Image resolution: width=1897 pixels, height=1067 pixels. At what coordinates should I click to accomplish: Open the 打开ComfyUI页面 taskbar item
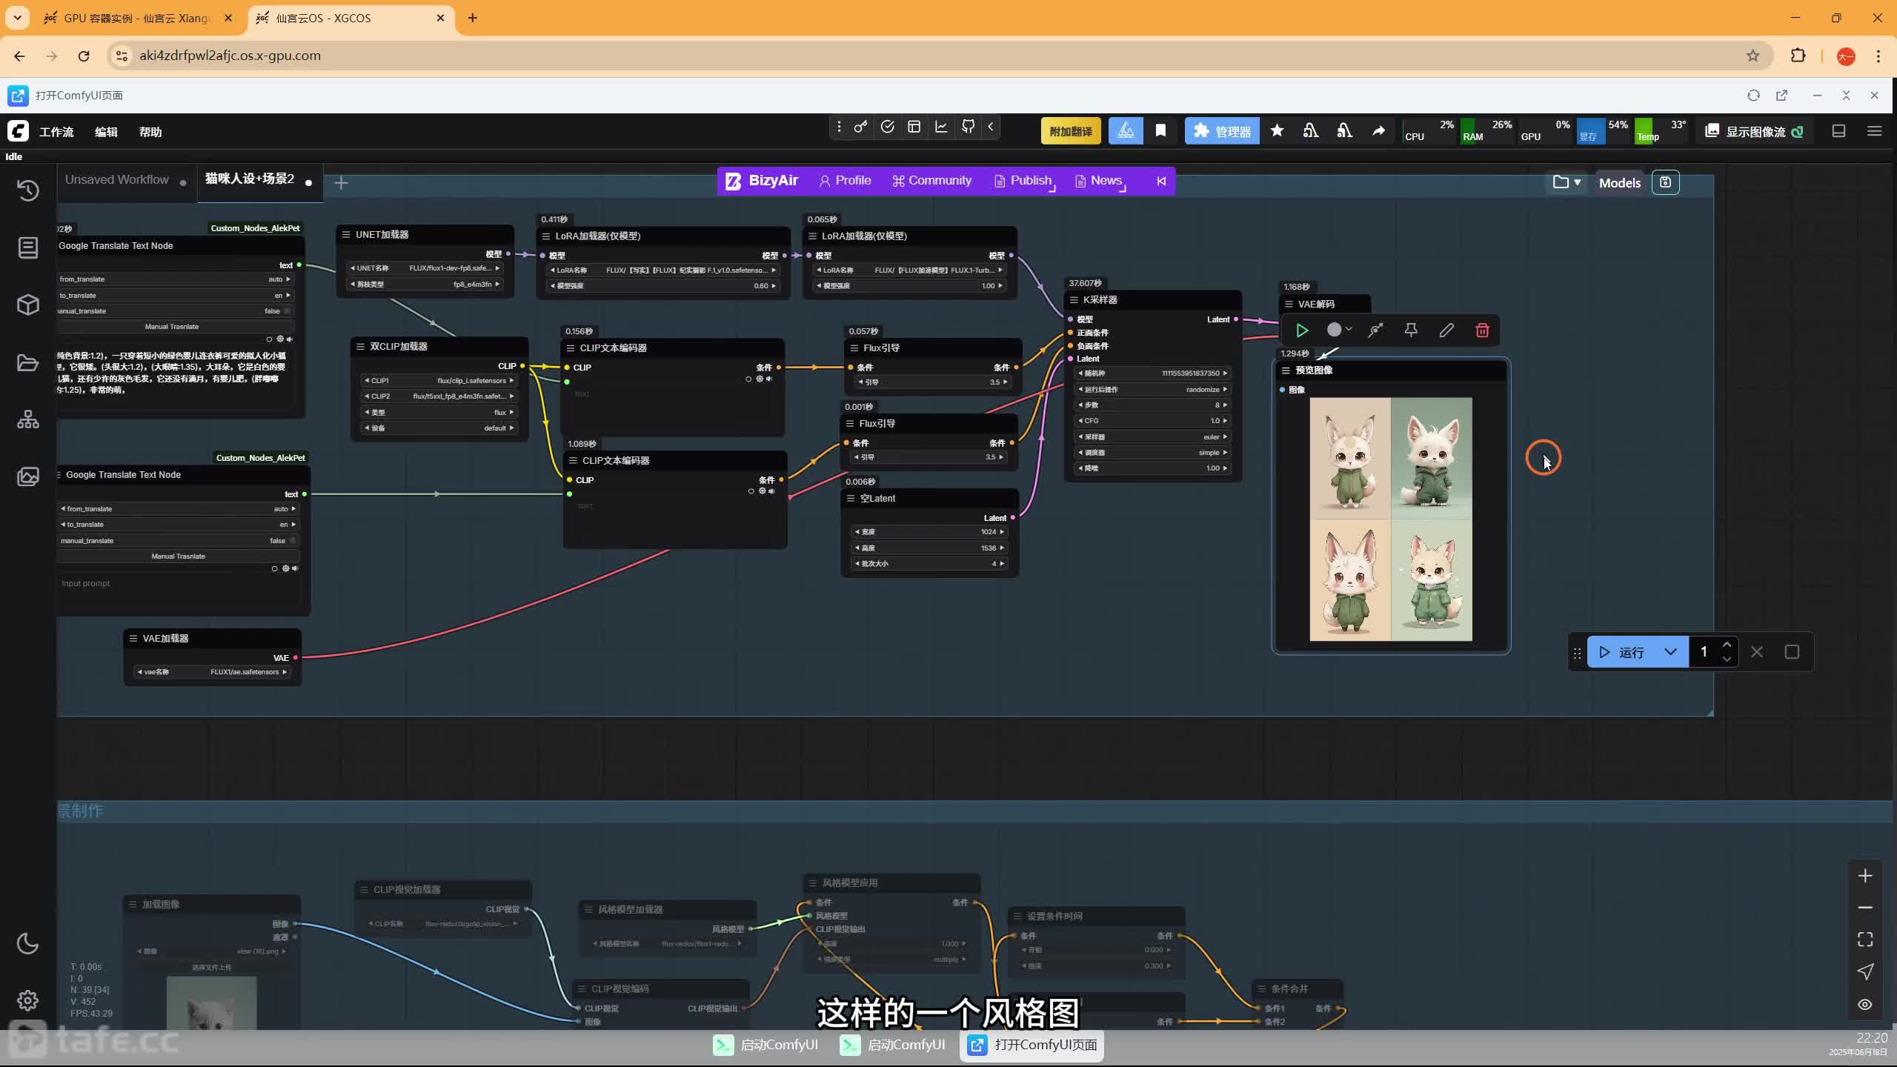coord(1031,1045)
